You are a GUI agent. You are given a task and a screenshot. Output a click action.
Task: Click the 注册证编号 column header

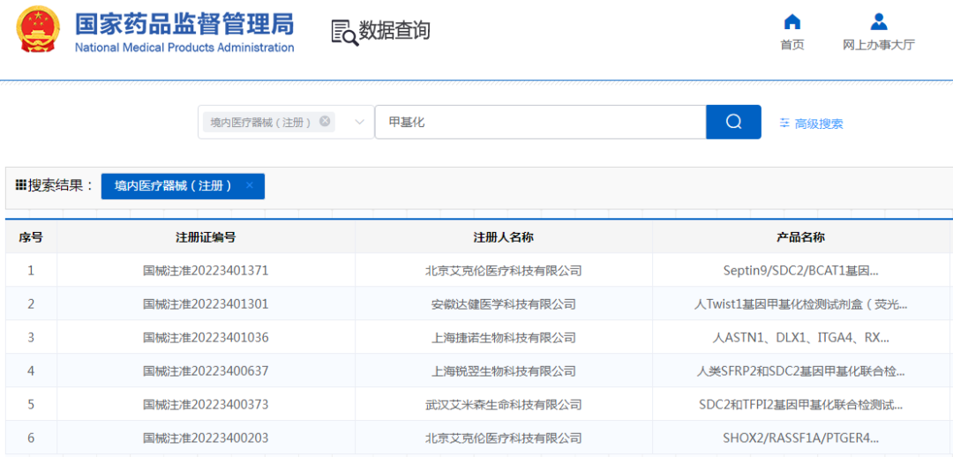point(206,237)
